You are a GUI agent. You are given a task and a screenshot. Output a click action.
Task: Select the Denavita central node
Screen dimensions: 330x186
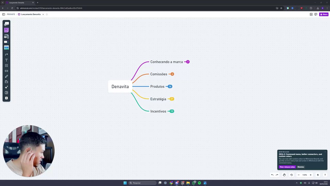120,87
